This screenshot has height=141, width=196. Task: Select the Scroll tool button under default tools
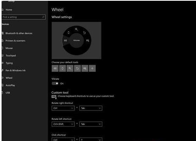62,69
